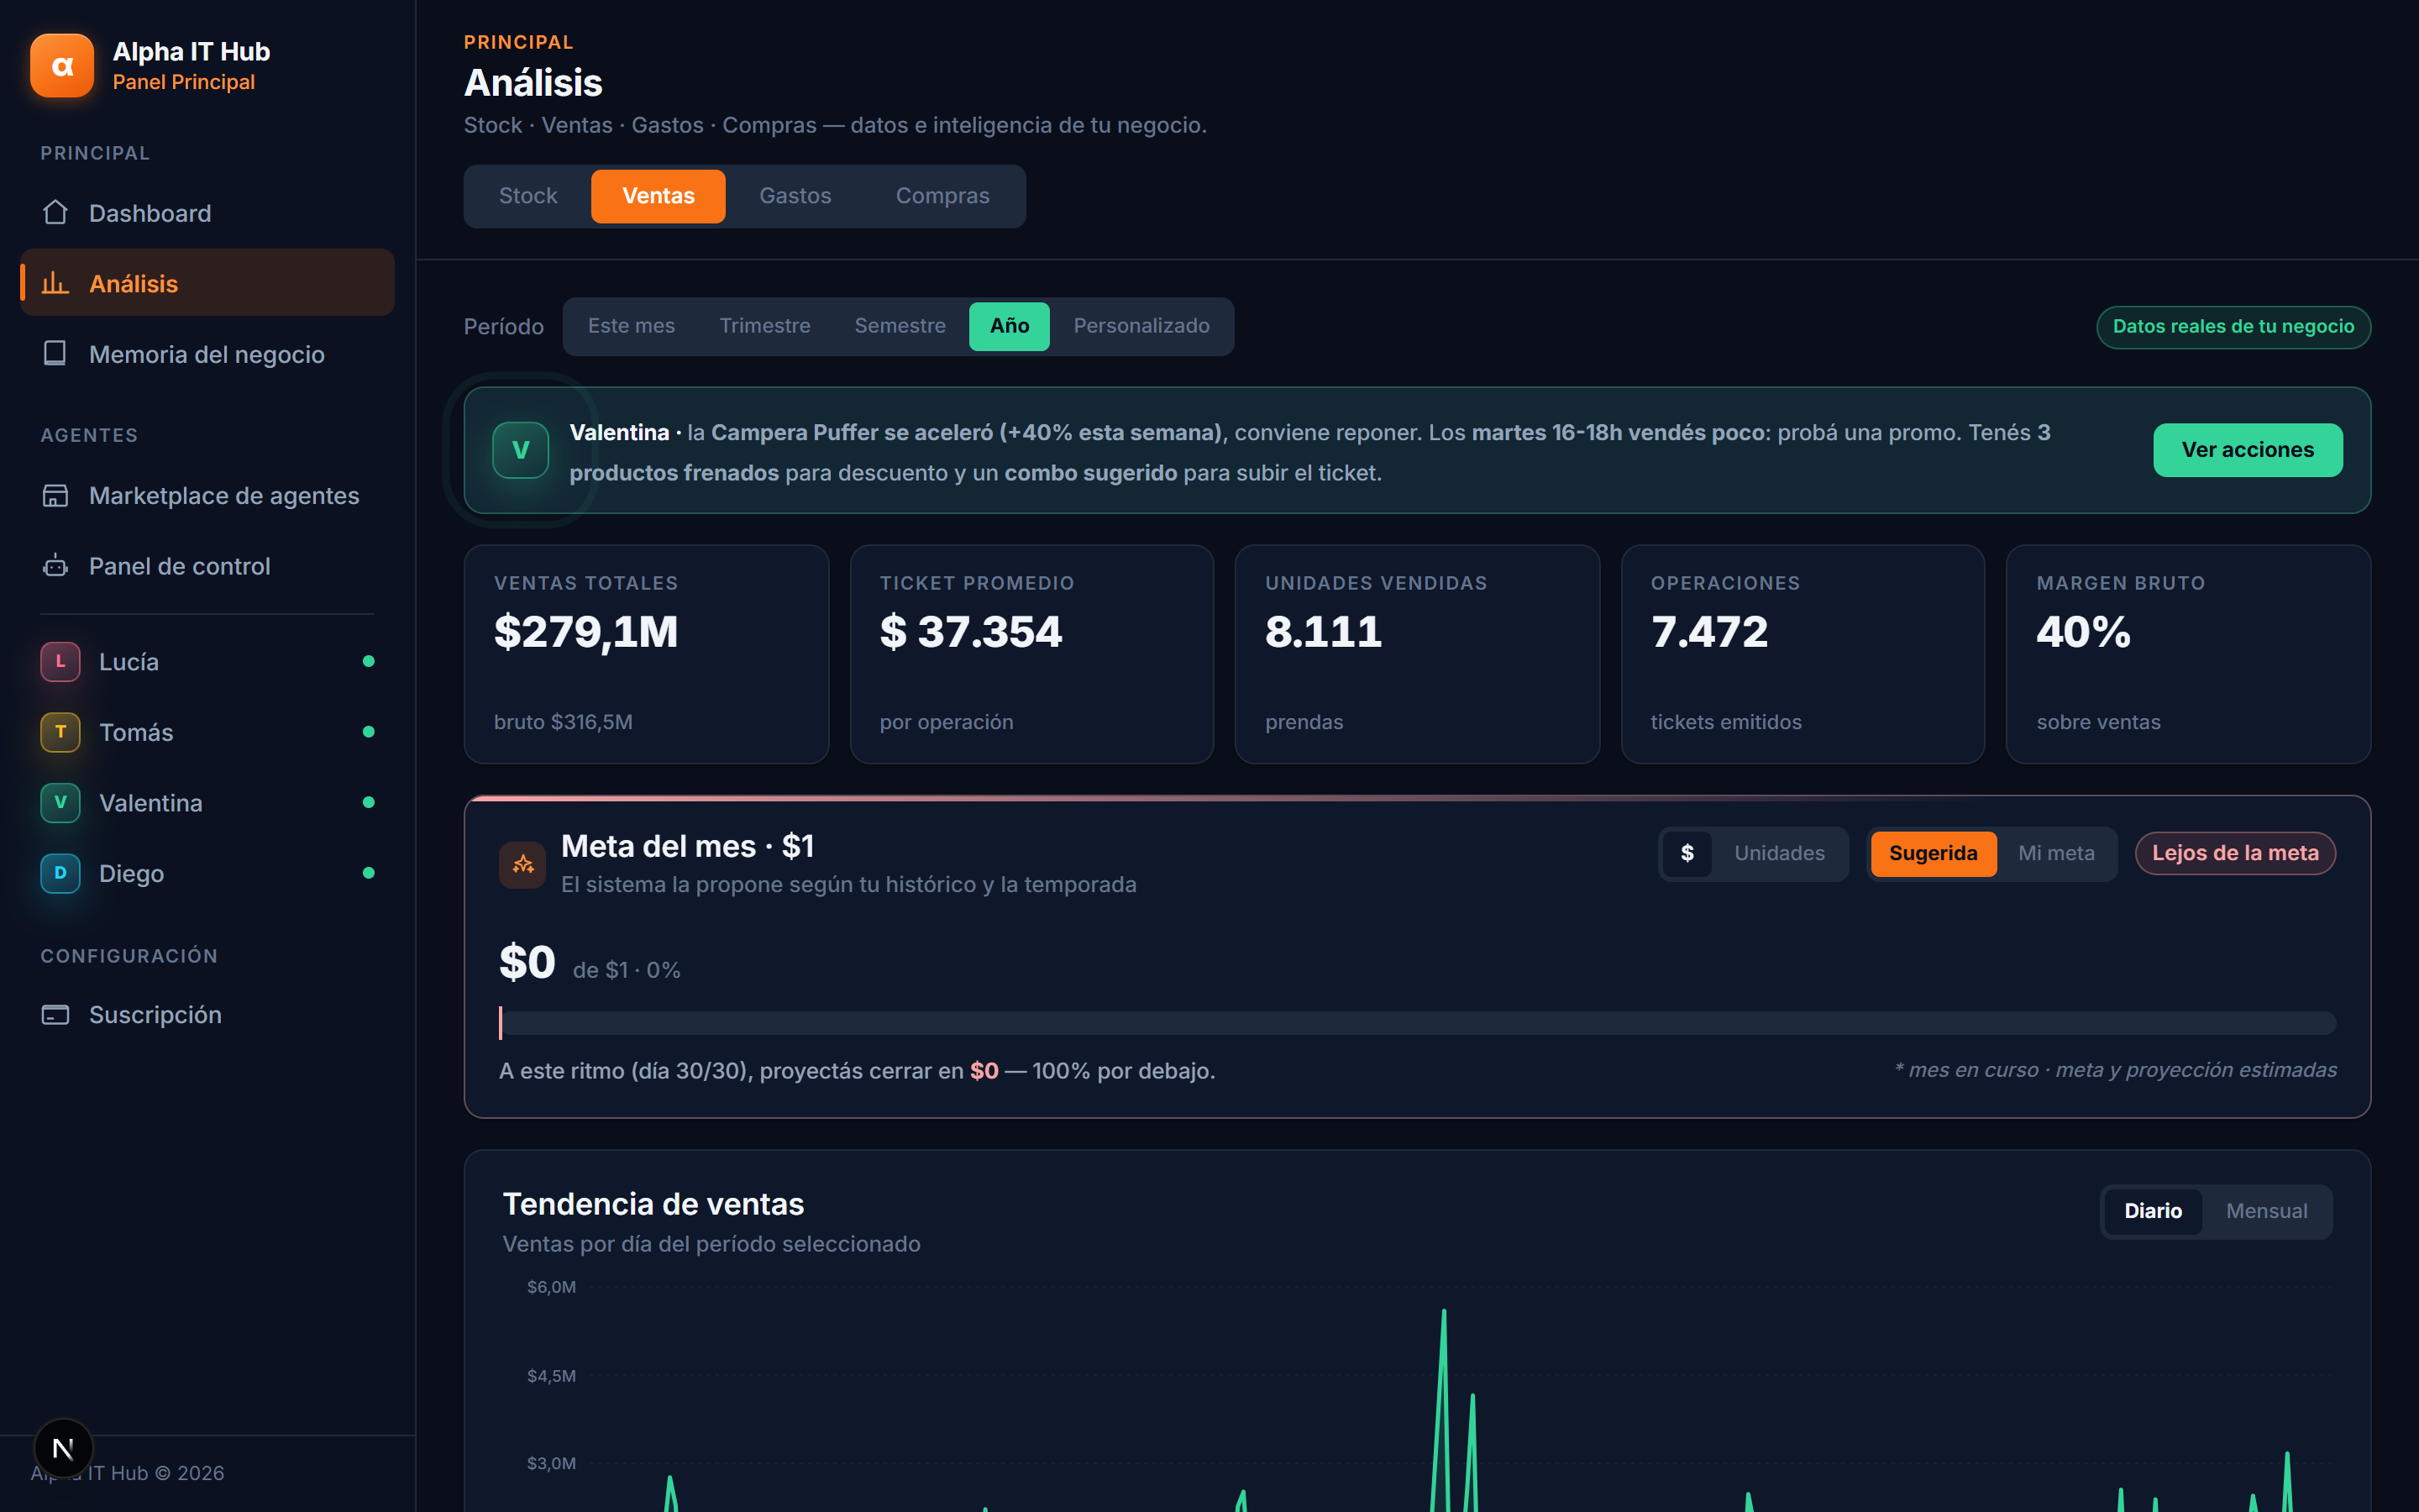Click the monthly goal progress bar
The width and height of the screenshot is (2419, 1512).
coord(1418,1022)
